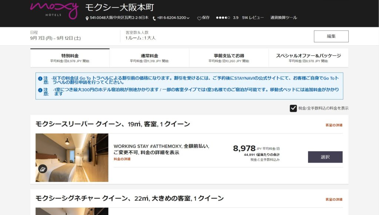
Task: Switch to the 通常料金 tab
Action: click(x=150, y=58)
